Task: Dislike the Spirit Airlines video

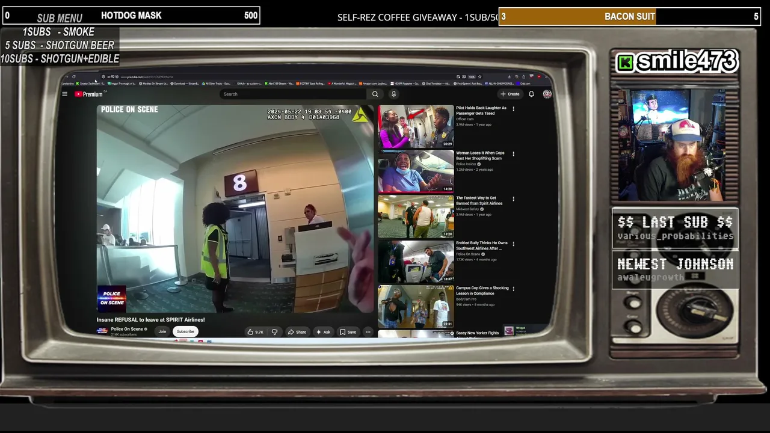Action: click(274, 332)
